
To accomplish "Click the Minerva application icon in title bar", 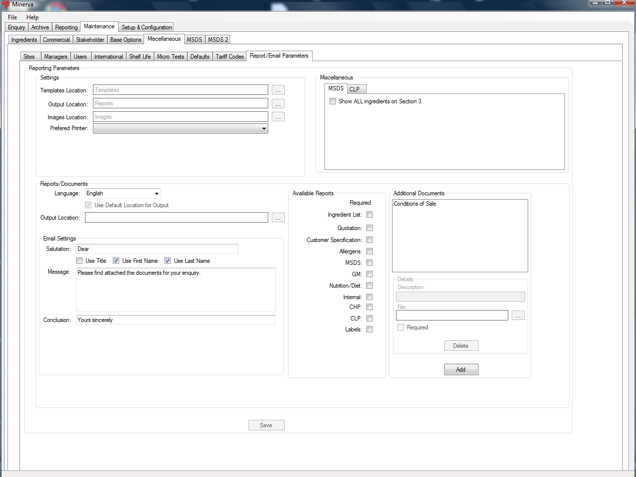I will [6, 4].
